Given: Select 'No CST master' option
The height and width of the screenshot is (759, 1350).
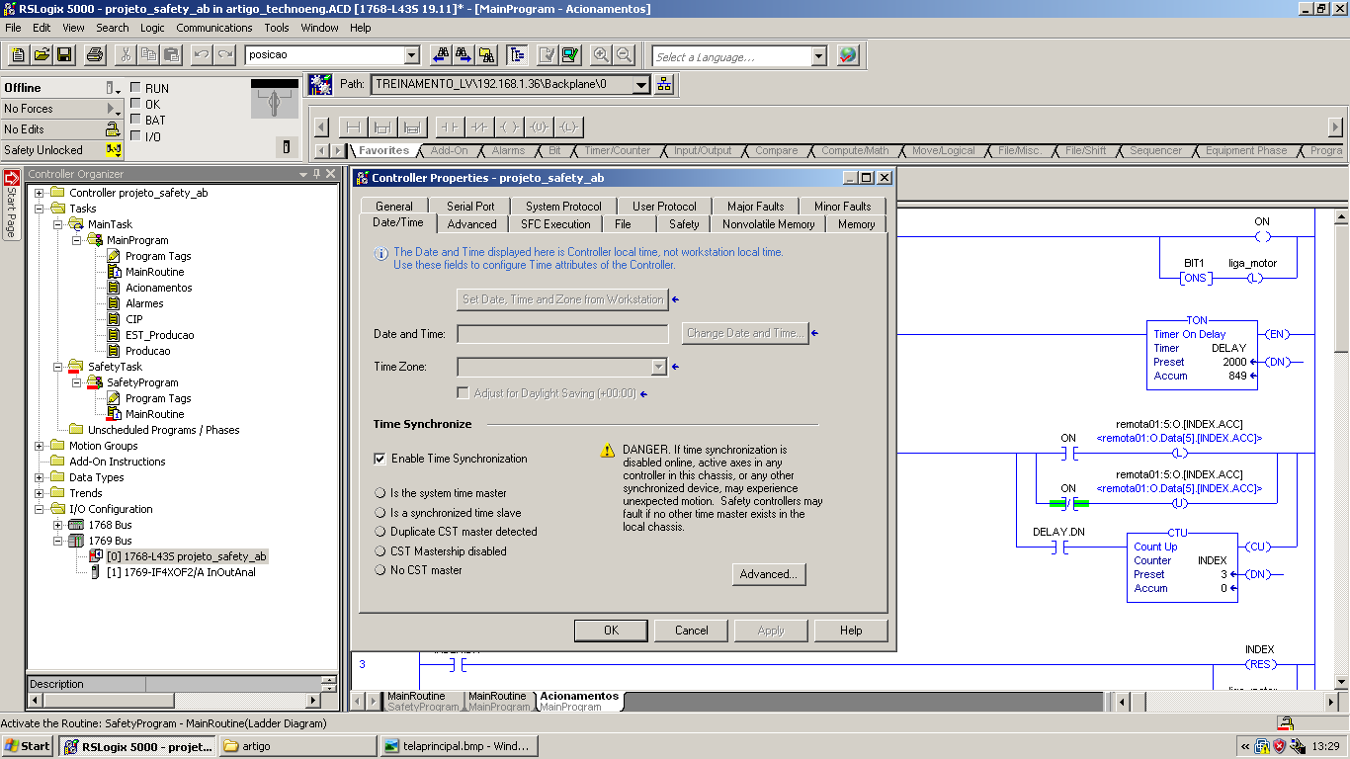Looking at the screenshot, I should click(x=380, y=570).
